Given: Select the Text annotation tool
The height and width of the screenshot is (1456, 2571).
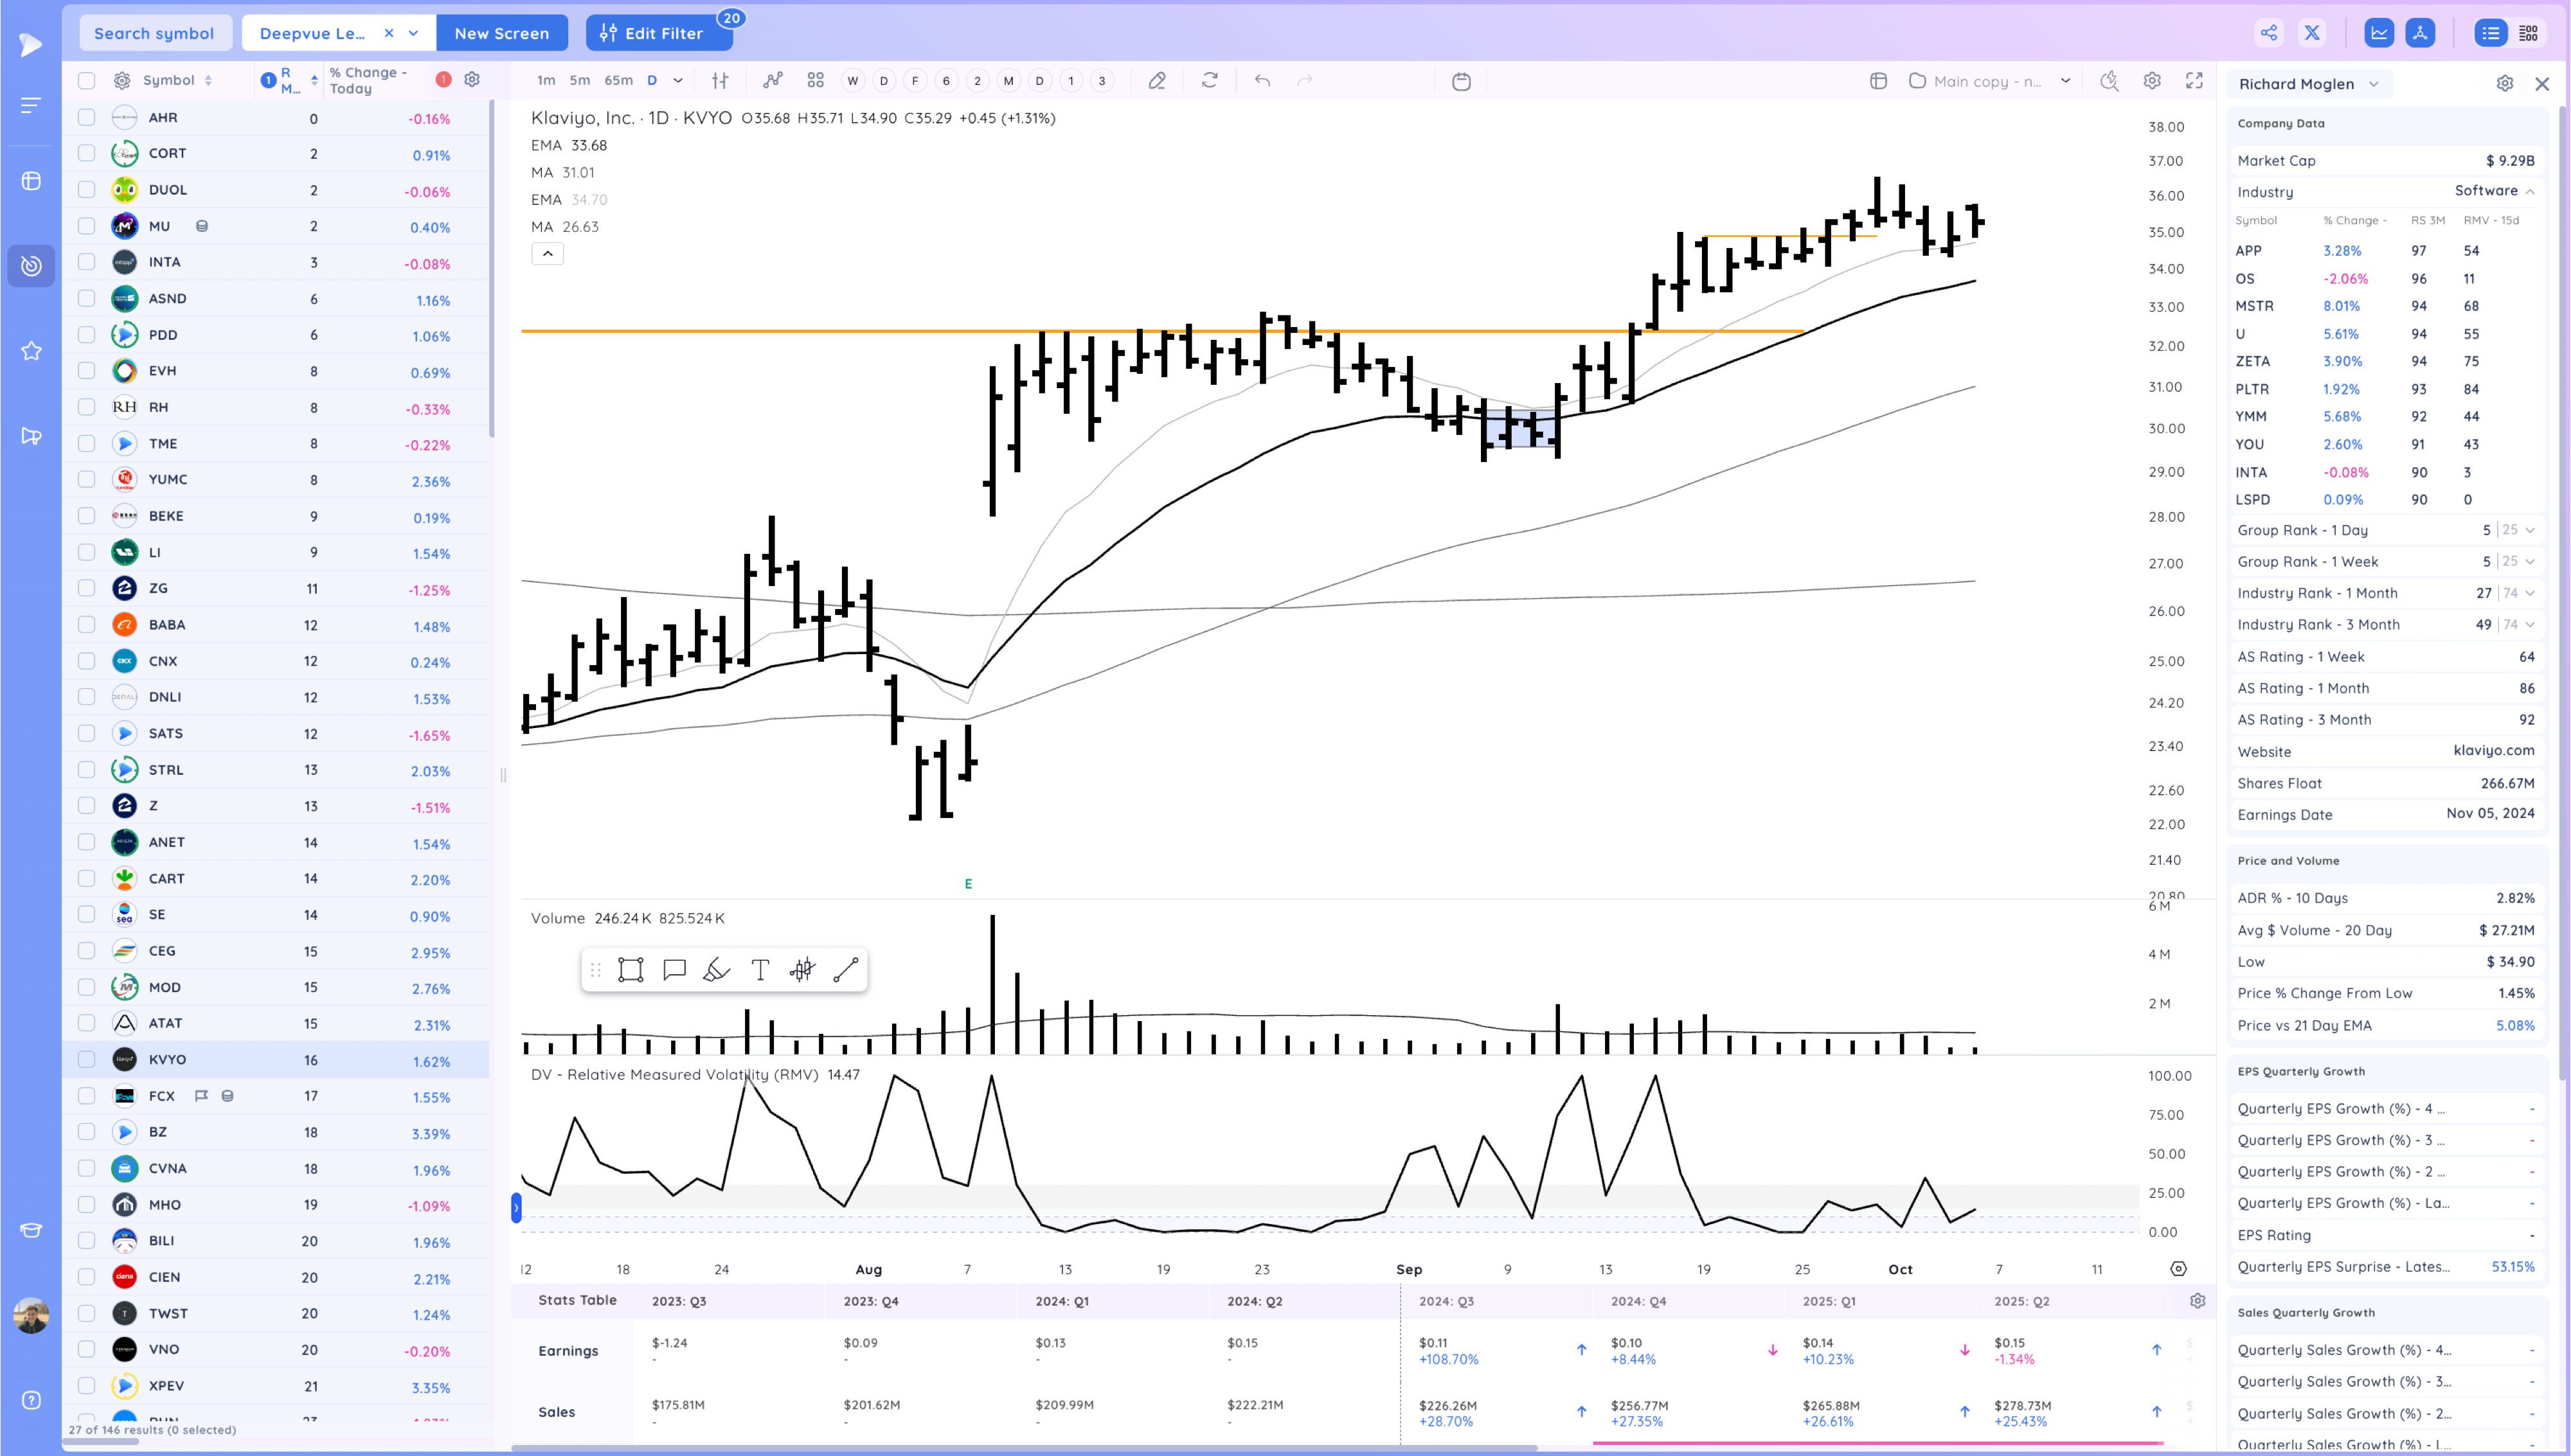Looking at the screenshot, I should click(x=760, y=969).
